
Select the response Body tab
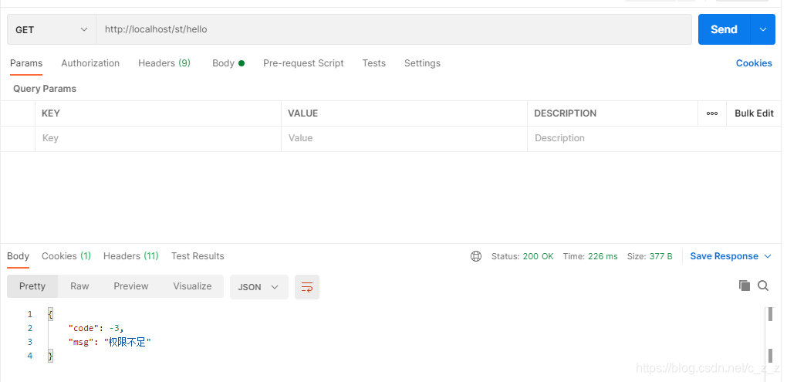[18, 256]
